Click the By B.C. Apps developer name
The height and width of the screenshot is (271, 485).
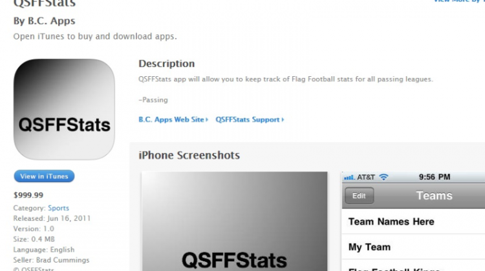pos(44,21)
